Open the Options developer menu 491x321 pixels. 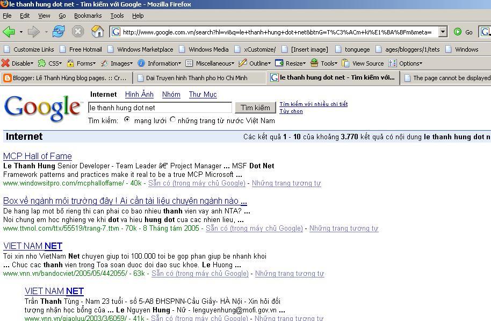[406, 63]
